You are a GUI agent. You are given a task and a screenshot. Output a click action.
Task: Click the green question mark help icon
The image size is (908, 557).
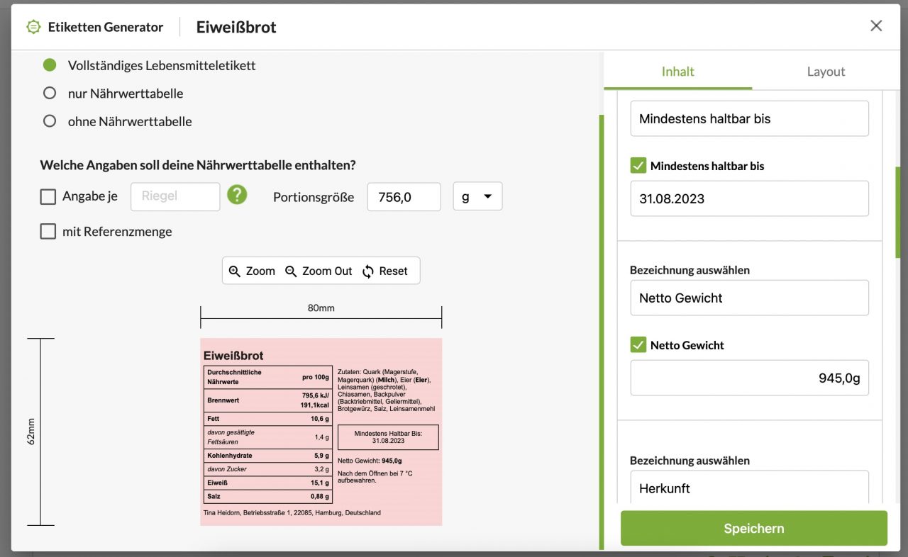pos(237,195)
